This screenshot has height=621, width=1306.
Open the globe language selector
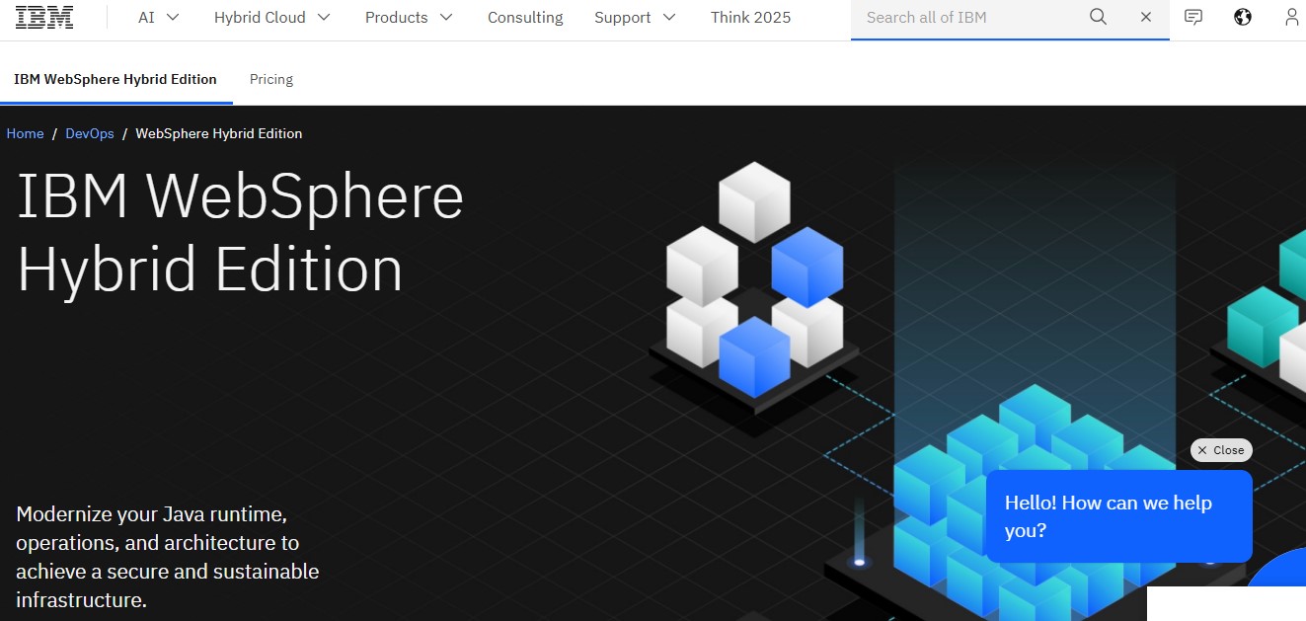point(1242,17)
